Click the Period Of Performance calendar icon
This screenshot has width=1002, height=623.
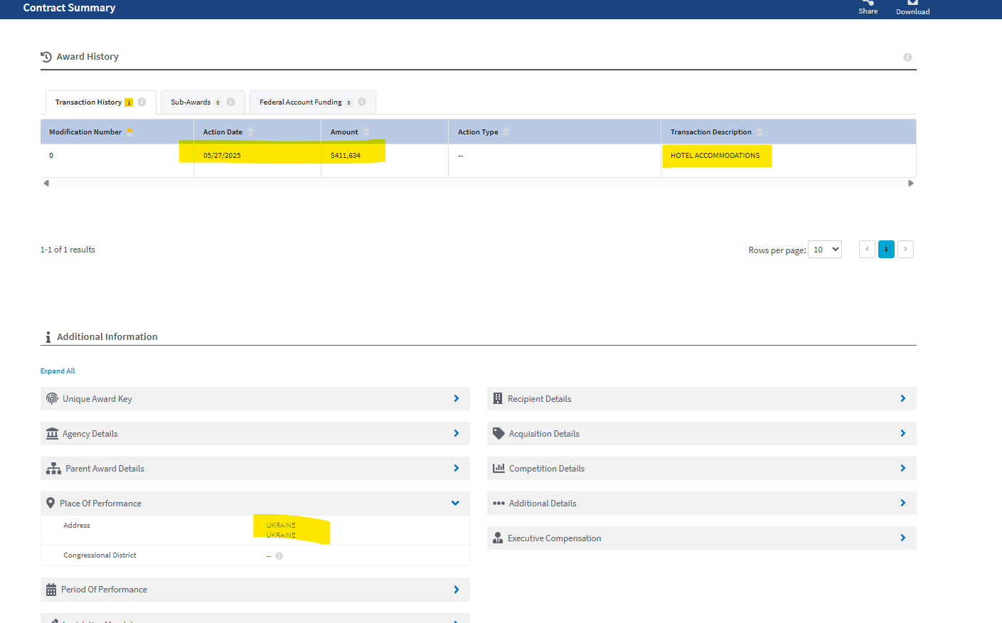[51, 590]
